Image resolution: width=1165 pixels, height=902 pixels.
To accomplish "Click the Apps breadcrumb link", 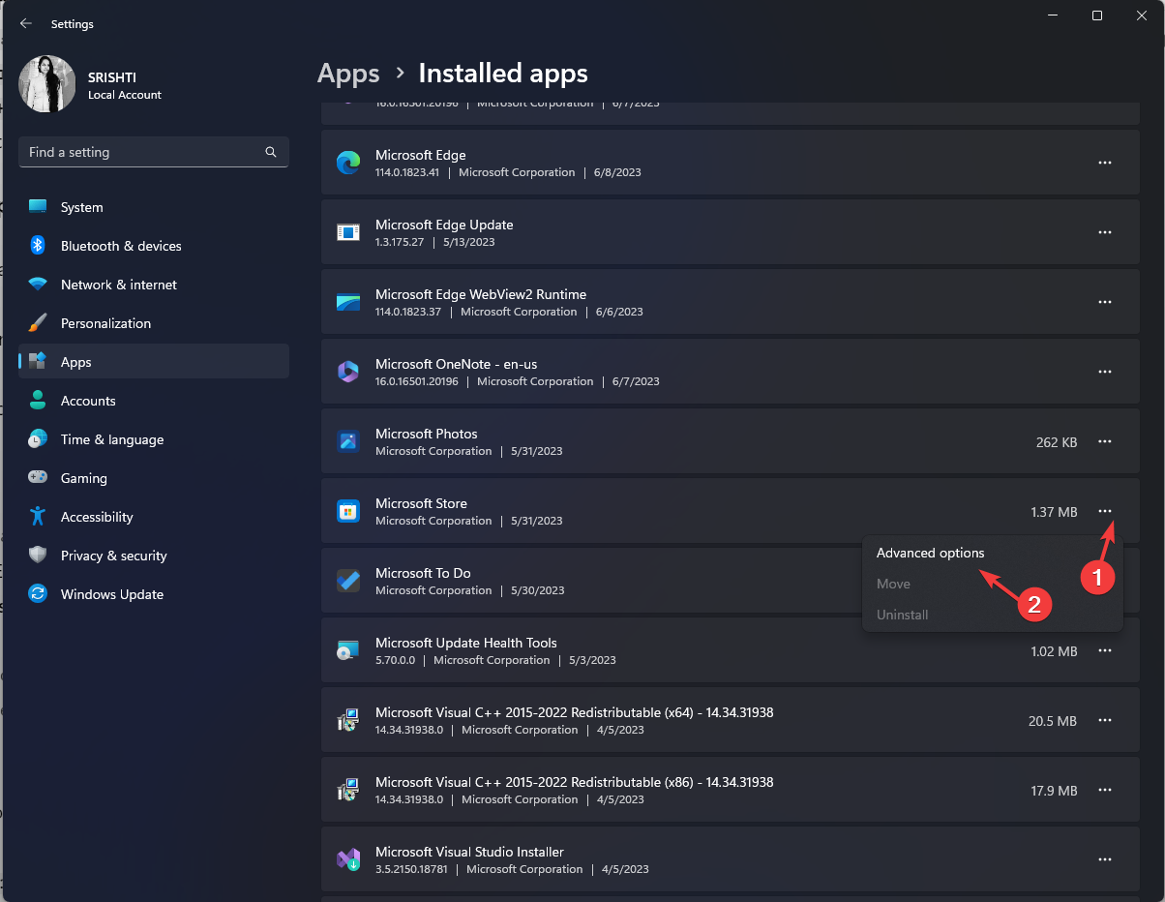I will (x=348, y=74).
